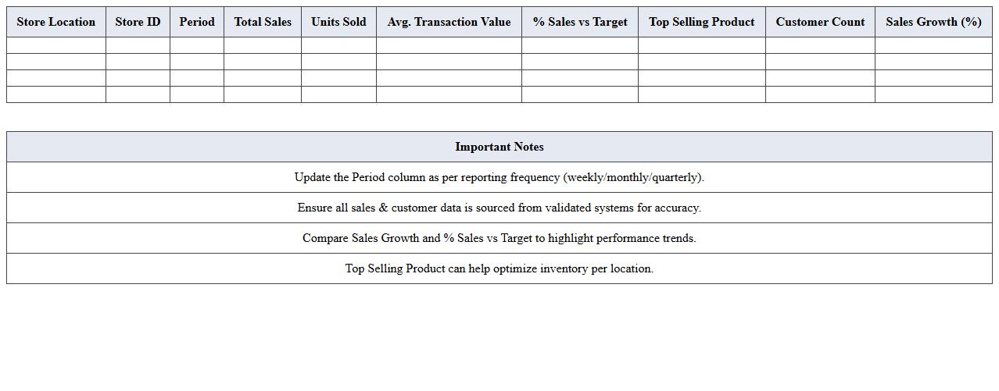Screen dimensions: 999x391
Task: Click first empty cell under Store Location
Action: 56,45
